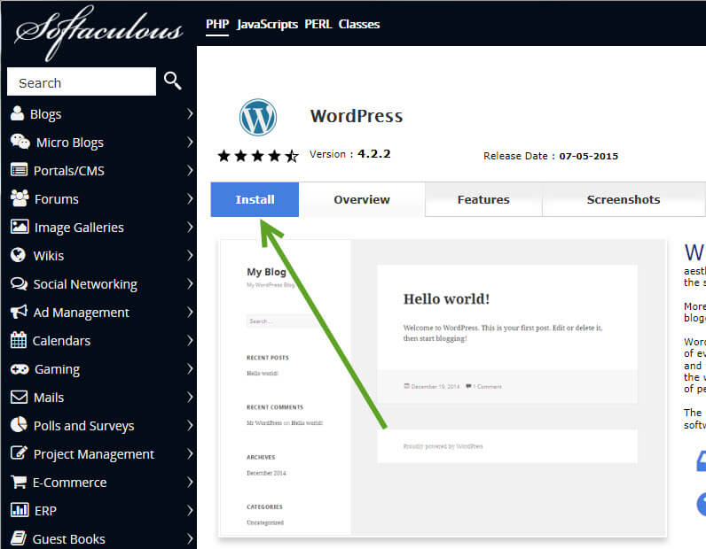This screenshot has width=706, height=549.
Task: Select the Classes top menu item
Action: point(359,24)
